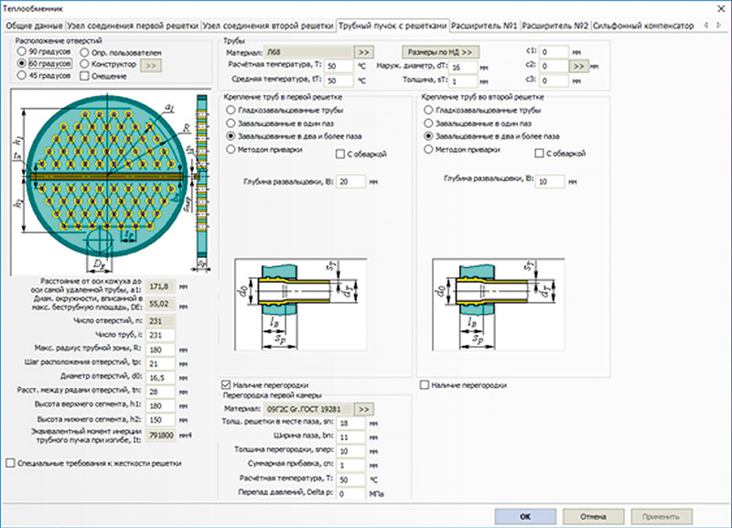This screenshot has height=528, width=732.
Task: Select Трубный пучок с решетками tab
Action: [x=393, y=26]
